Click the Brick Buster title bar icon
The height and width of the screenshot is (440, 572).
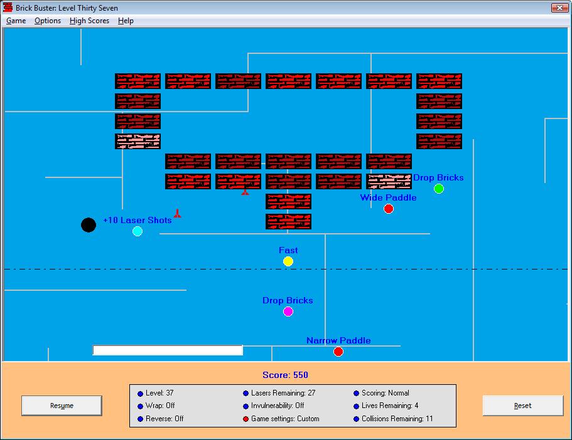[x=8, y=8]
